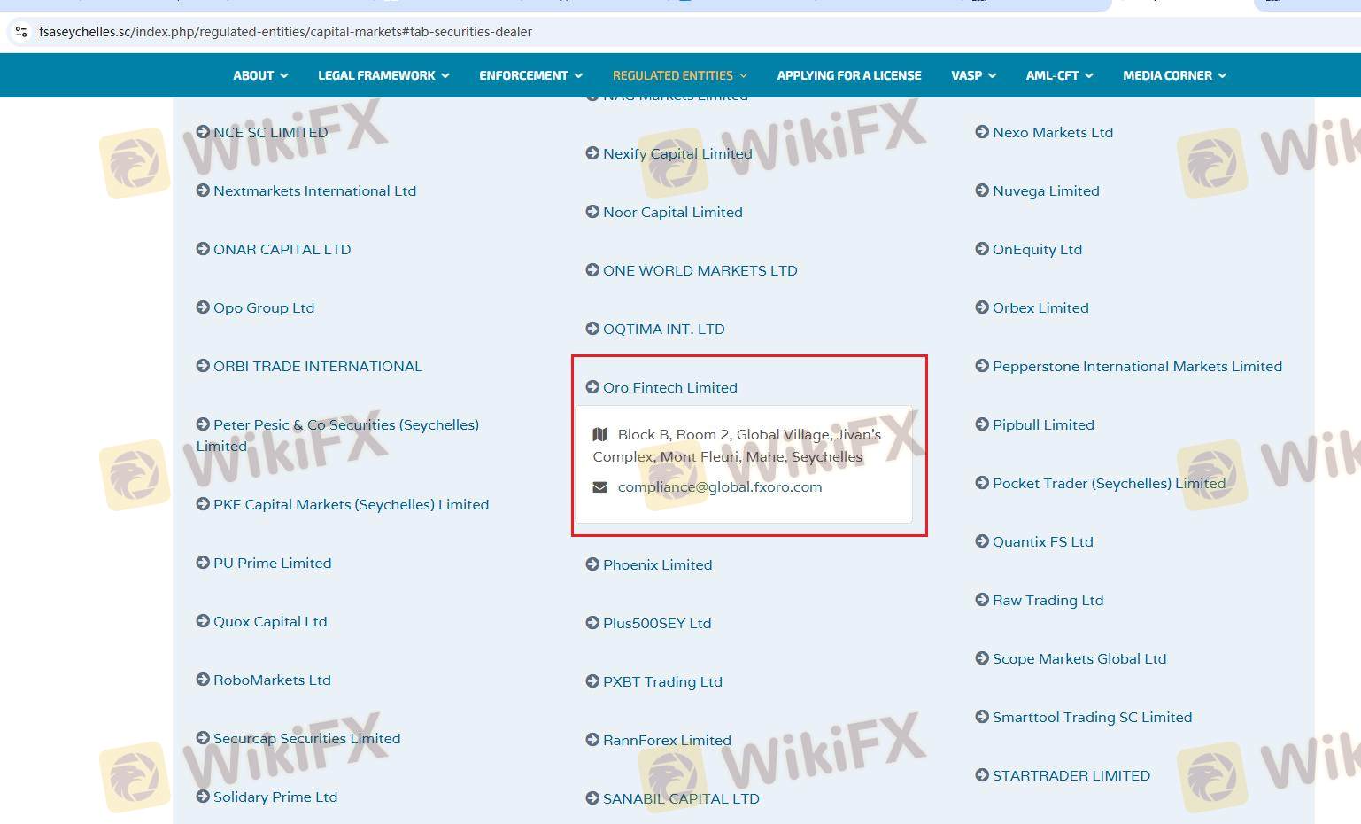Click the arrow icon beside Oro Fintech Limited
The width and height of the screenshot is (1361, 824).
592,387
